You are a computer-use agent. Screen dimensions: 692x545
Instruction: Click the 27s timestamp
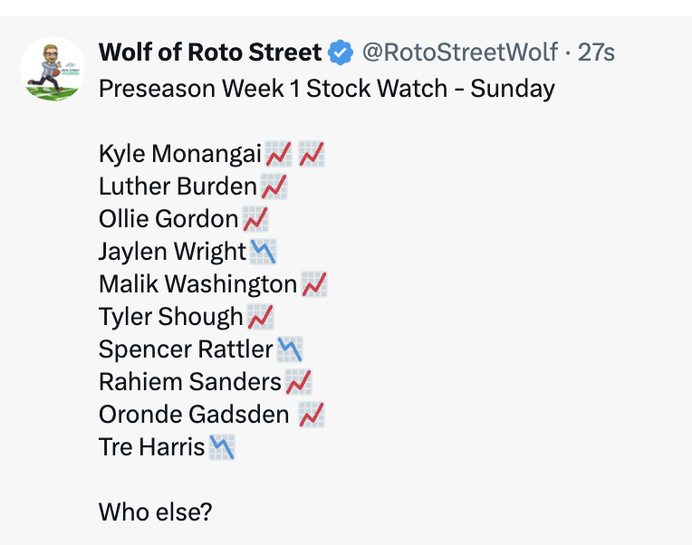[x=596, y=53]
